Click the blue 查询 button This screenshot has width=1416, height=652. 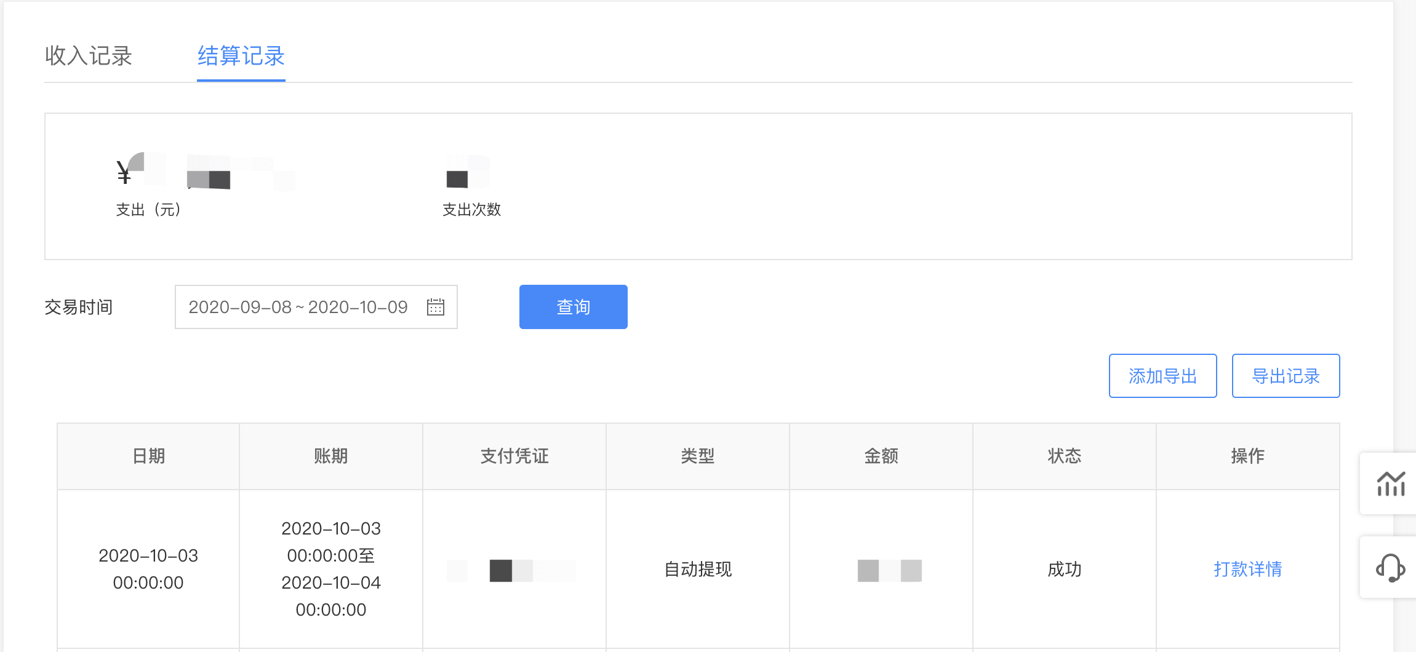pos(574,307)
